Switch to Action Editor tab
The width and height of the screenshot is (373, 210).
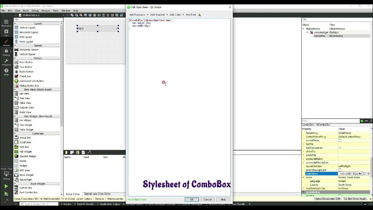[73, 194]
